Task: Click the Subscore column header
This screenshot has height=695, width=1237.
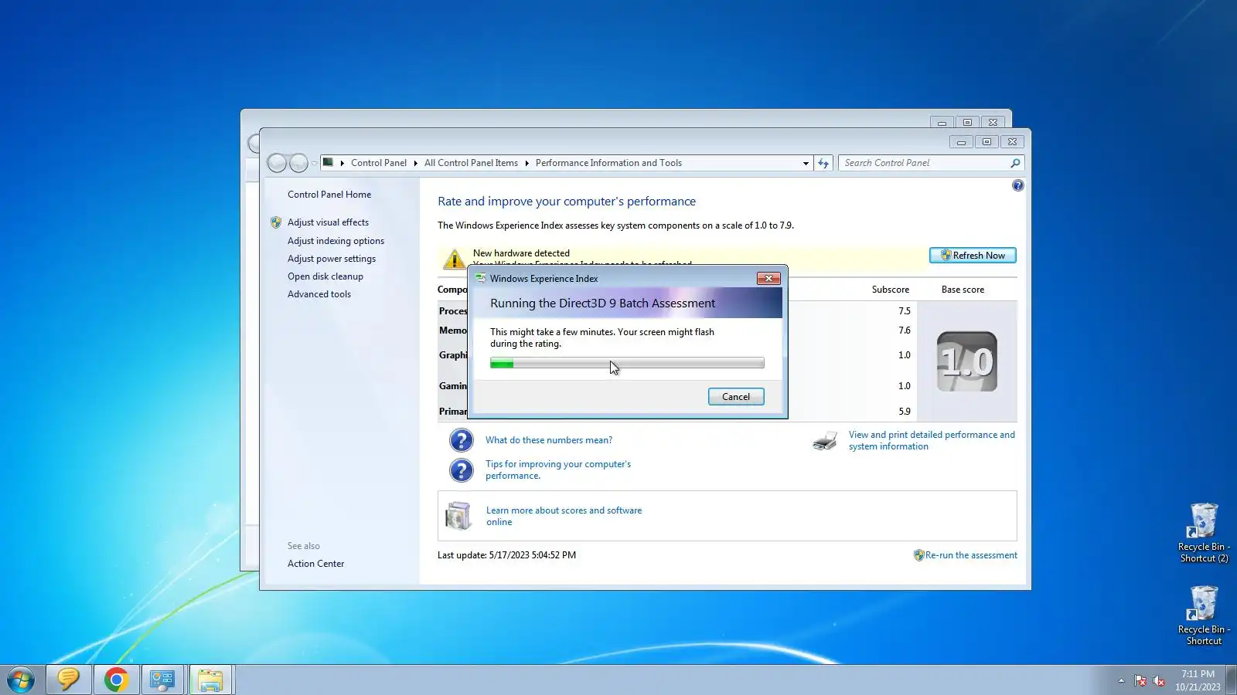Action: pos(891,290)
